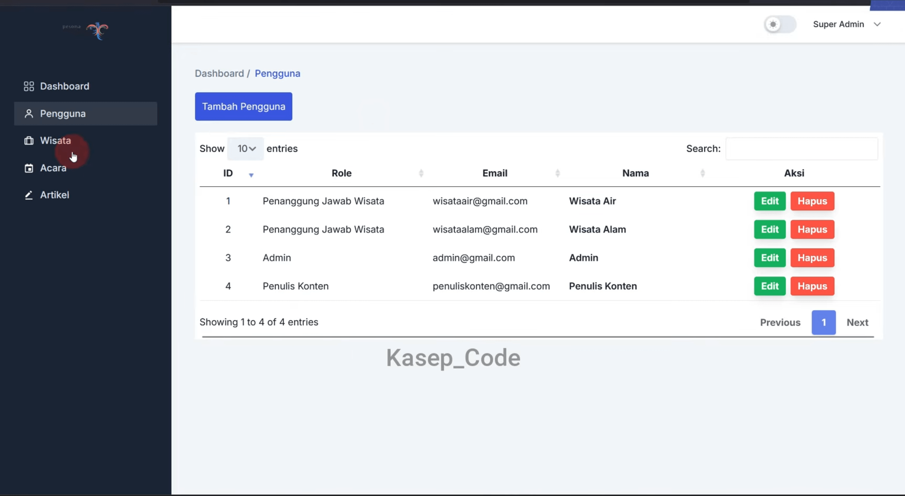The image size is (905, 496).
Task: Edit the Wisata Alam user
Action: [769, 229]
